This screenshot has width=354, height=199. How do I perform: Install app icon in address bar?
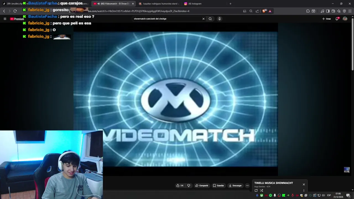(x=244, y=11)
